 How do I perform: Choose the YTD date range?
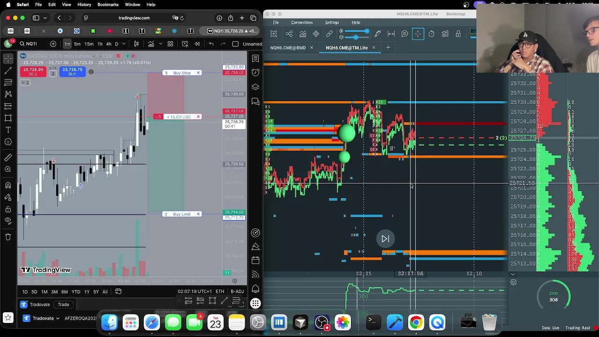pyautogui.click(x=76, y=292)
